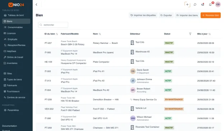The height and width of the screenshot is (131, 224).
Task: Open Réception/Remise in the sidebar
Action: (16, 45)
